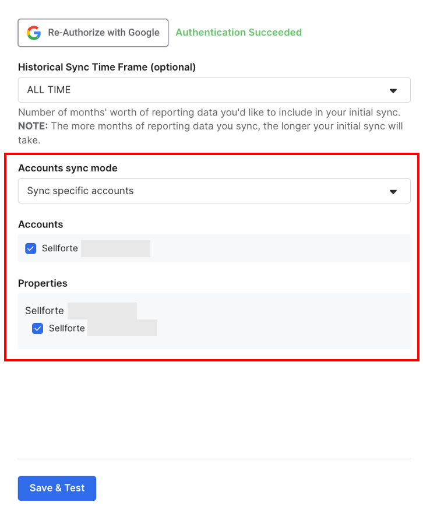Click the Sellforte label in Accounts list
The width and height of the screenshot is (423, 506).
[59, 248]
